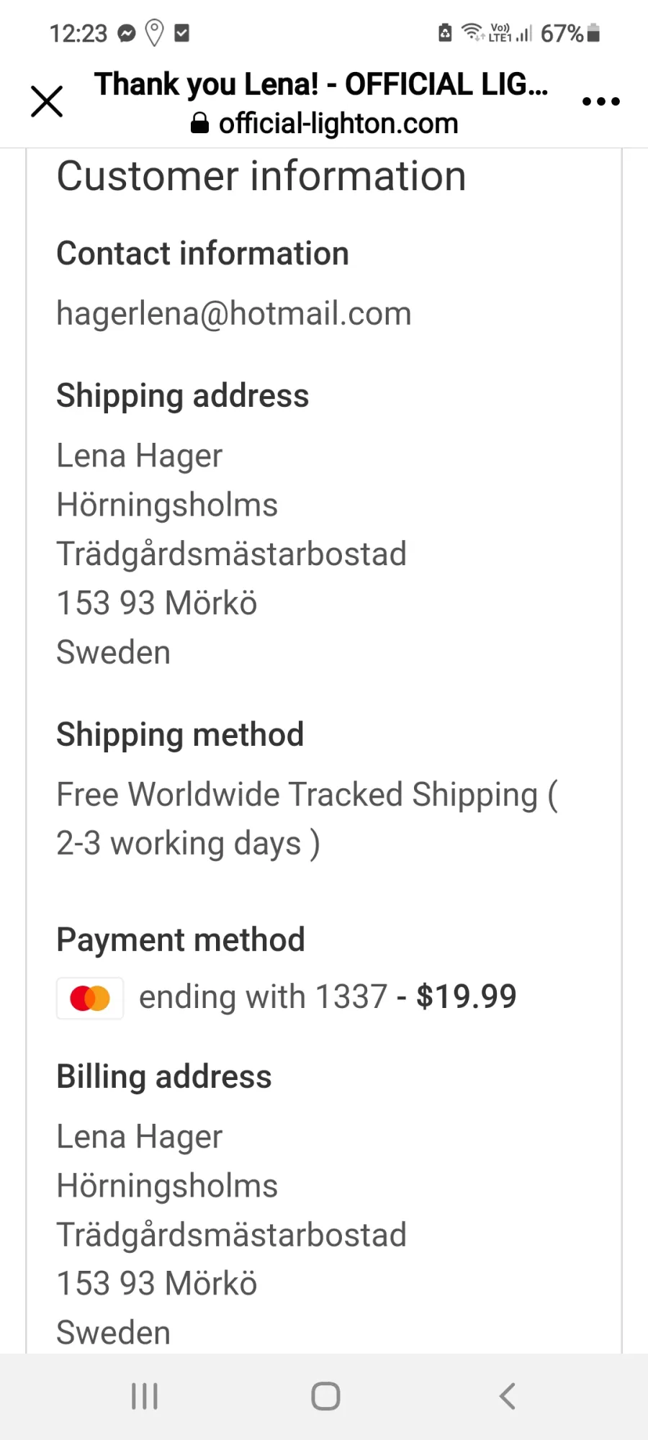
Task: Open recent apps from navigation bar
Action: point(145,1396)
